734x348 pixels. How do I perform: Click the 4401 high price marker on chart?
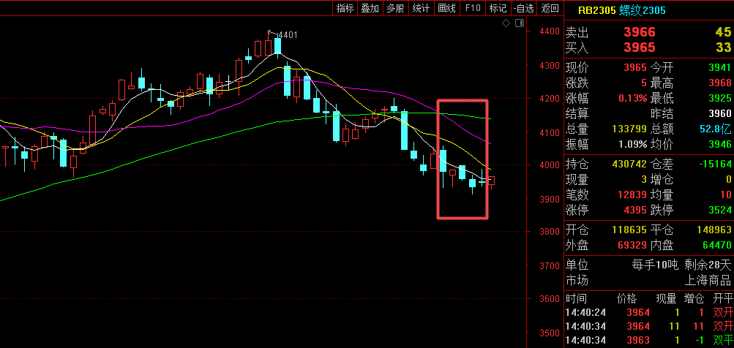click(287, 34)
